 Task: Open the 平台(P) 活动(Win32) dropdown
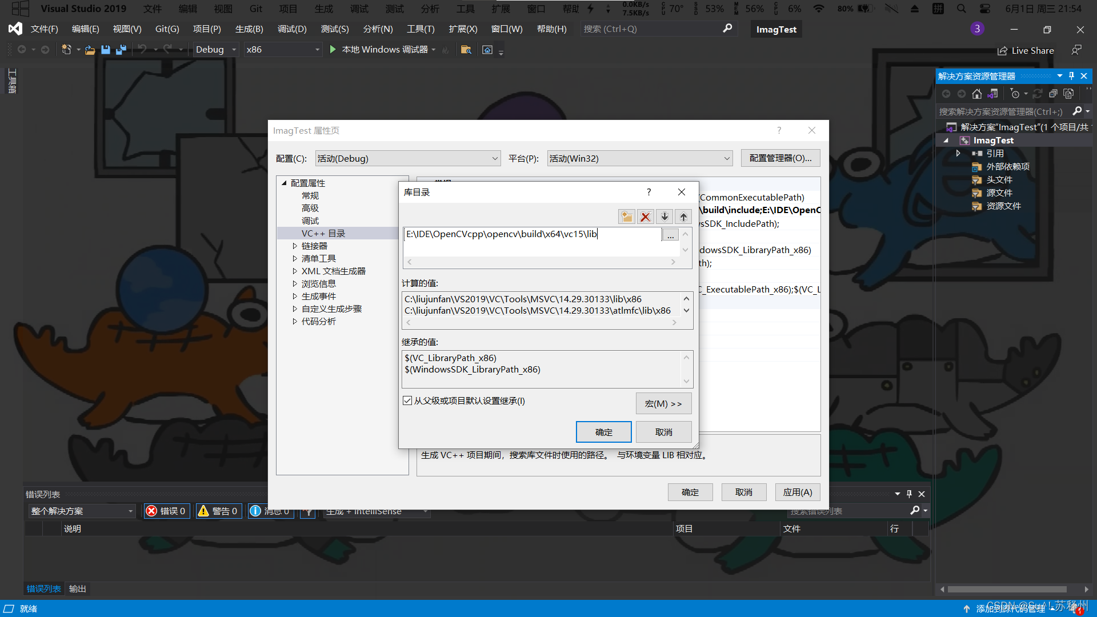point(640,158)
